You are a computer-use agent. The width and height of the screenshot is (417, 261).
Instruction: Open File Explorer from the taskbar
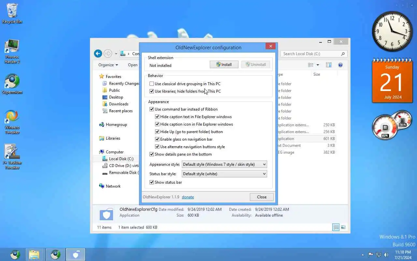point(34,254)
